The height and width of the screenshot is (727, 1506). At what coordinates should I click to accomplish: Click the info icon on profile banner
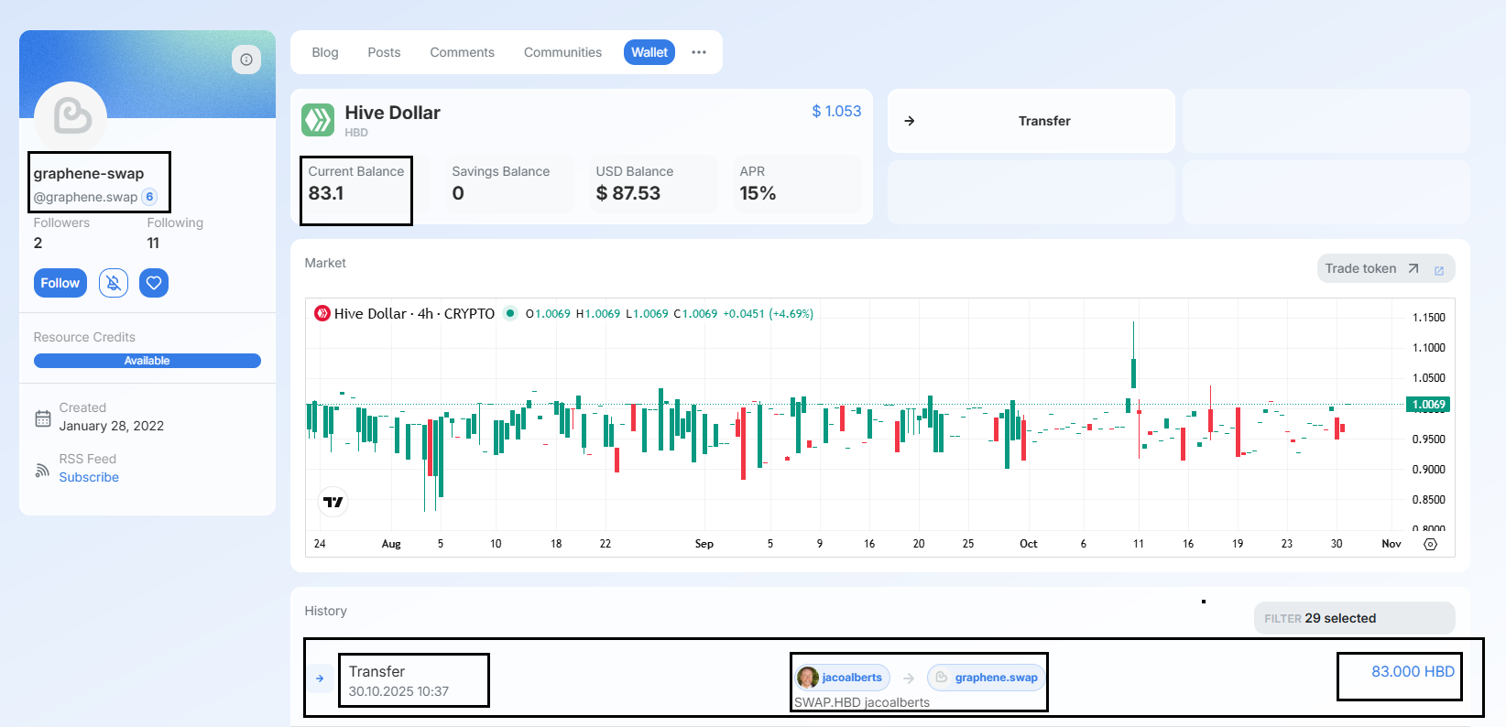pos(246,60)
